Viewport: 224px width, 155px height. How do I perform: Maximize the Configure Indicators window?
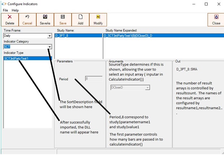click(x=206, y=4)
